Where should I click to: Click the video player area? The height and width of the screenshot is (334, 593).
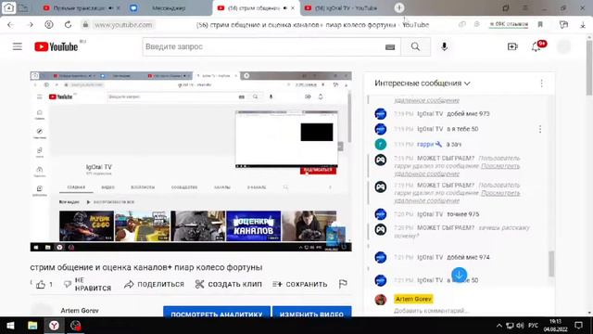pyautogui.click(x=191, y=161)
